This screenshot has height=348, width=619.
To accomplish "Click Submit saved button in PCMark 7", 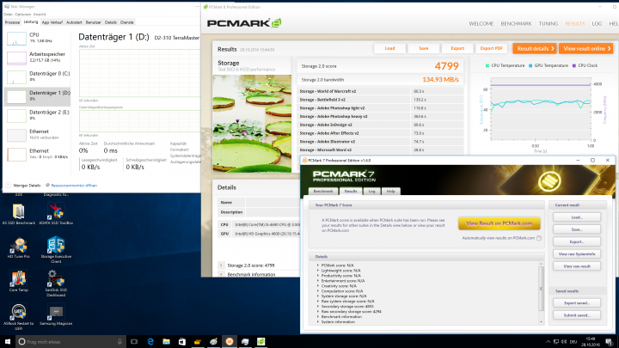I will (x=577, y=315).
